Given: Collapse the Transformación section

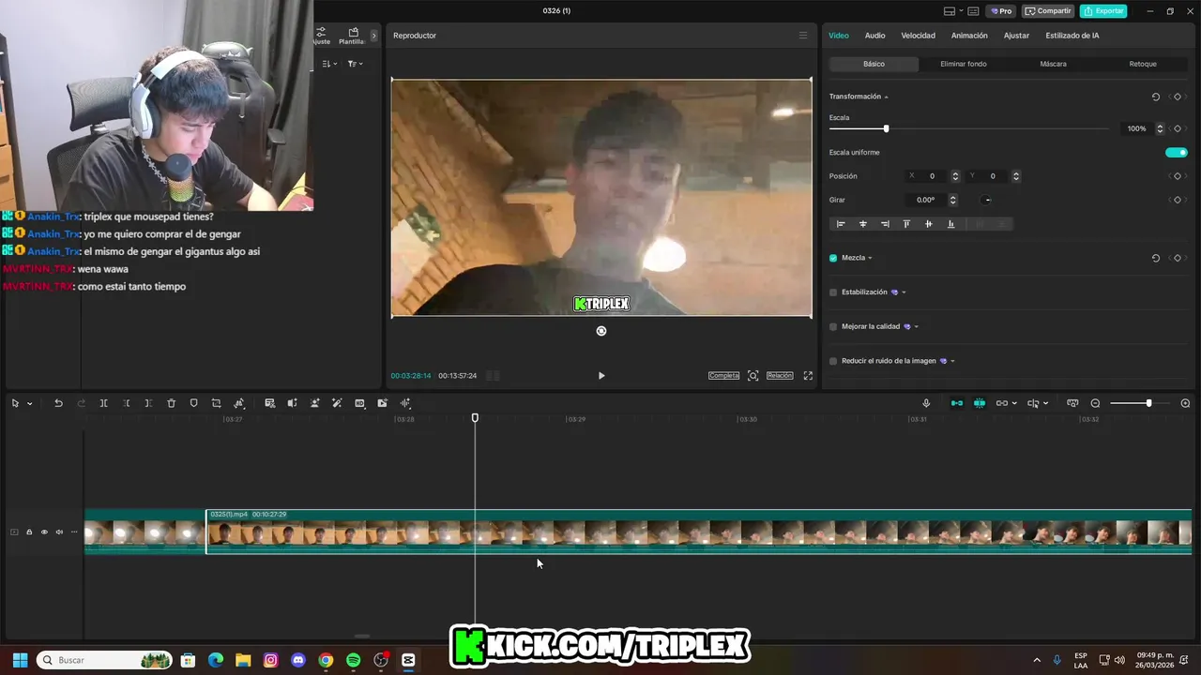Looking at the screenshot, I should coord(886,97).
